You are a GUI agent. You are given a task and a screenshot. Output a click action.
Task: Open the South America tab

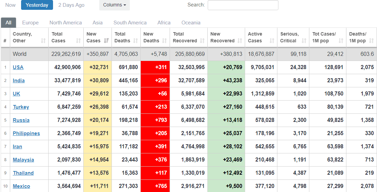pyautogui.click(x=130, y=23)
